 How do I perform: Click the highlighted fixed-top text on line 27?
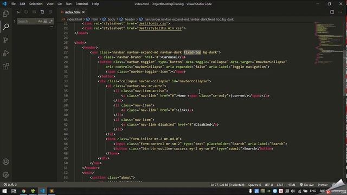(192, 53)
